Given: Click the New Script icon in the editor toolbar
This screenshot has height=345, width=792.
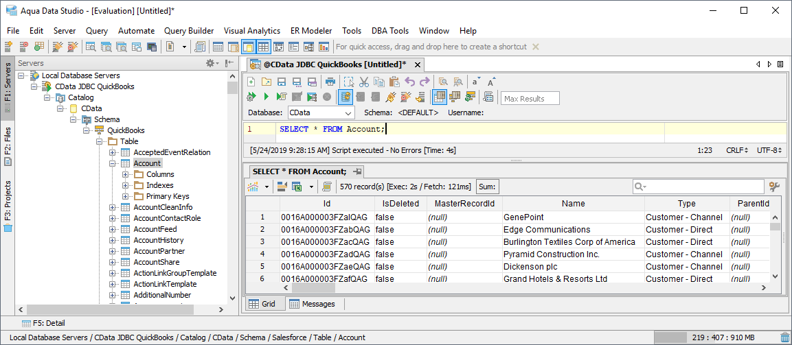Looking at the screenshot, I should point(251,82).
